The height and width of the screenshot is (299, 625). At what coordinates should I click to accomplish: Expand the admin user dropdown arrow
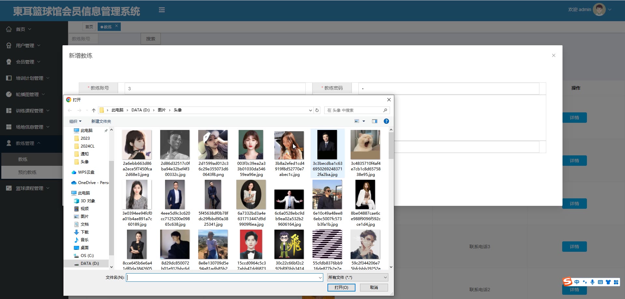pyautogui.click(x=610, y=9)
